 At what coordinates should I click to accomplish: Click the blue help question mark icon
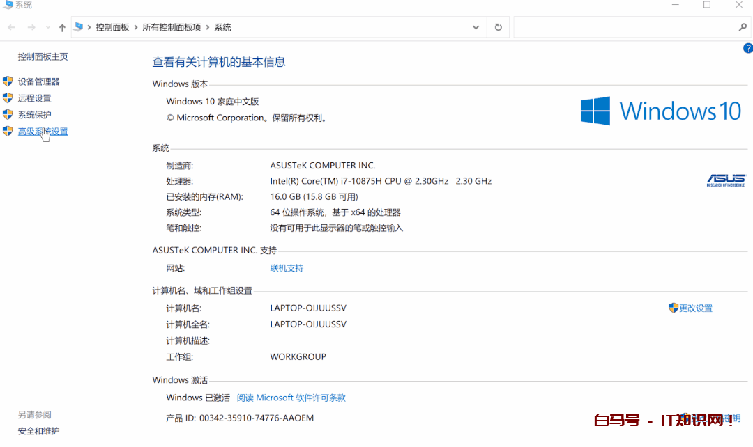[x=748, y=48]
